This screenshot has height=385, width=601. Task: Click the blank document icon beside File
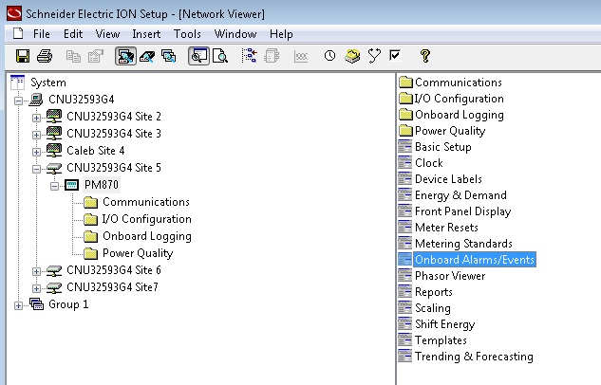(x=18, y=34)
